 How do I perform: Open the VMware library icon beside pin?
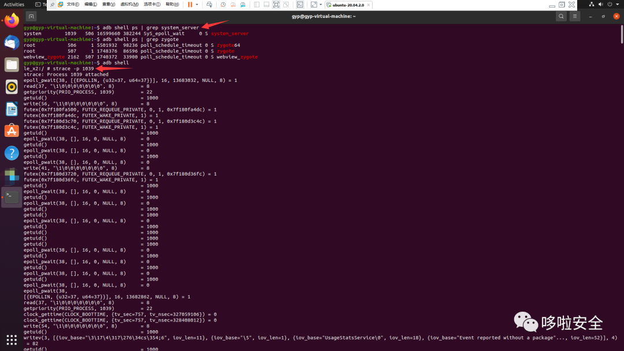(x=61, y=5)
